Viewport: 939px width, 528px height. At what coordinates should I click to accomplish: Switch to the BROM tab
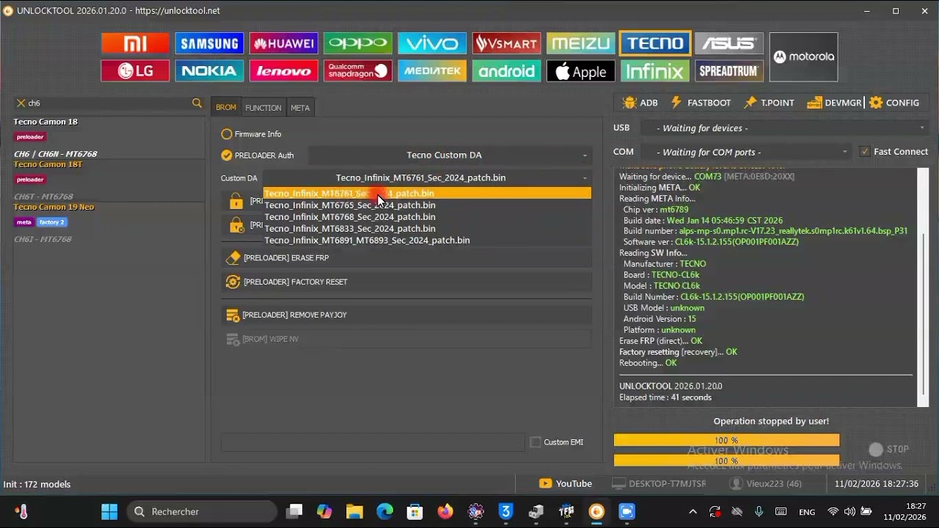coord(226,108)
